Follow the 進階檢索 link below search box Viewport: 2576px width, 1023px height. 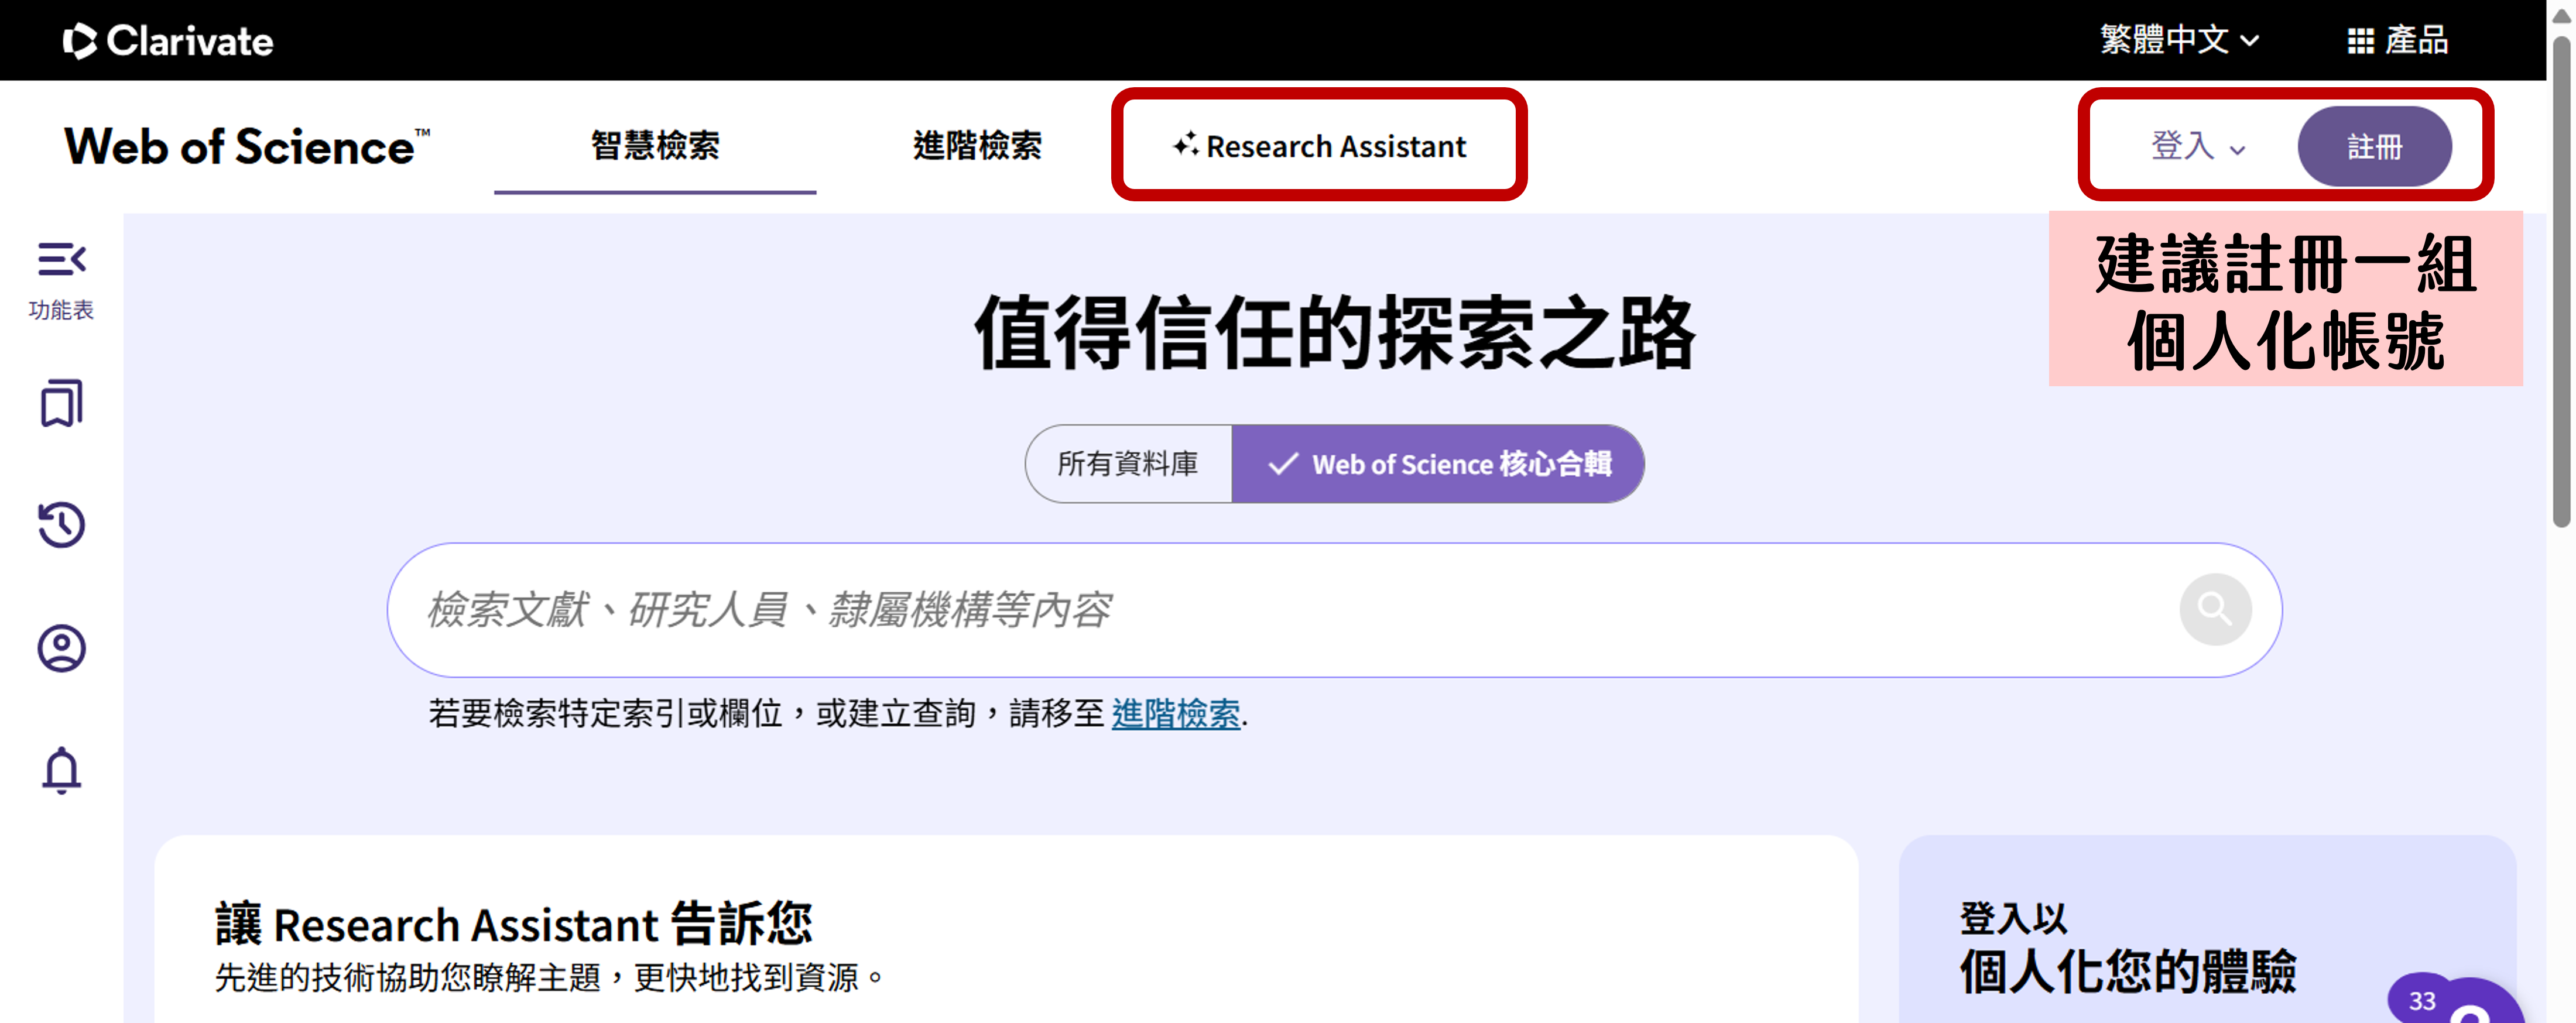(x=1175, y=714)
